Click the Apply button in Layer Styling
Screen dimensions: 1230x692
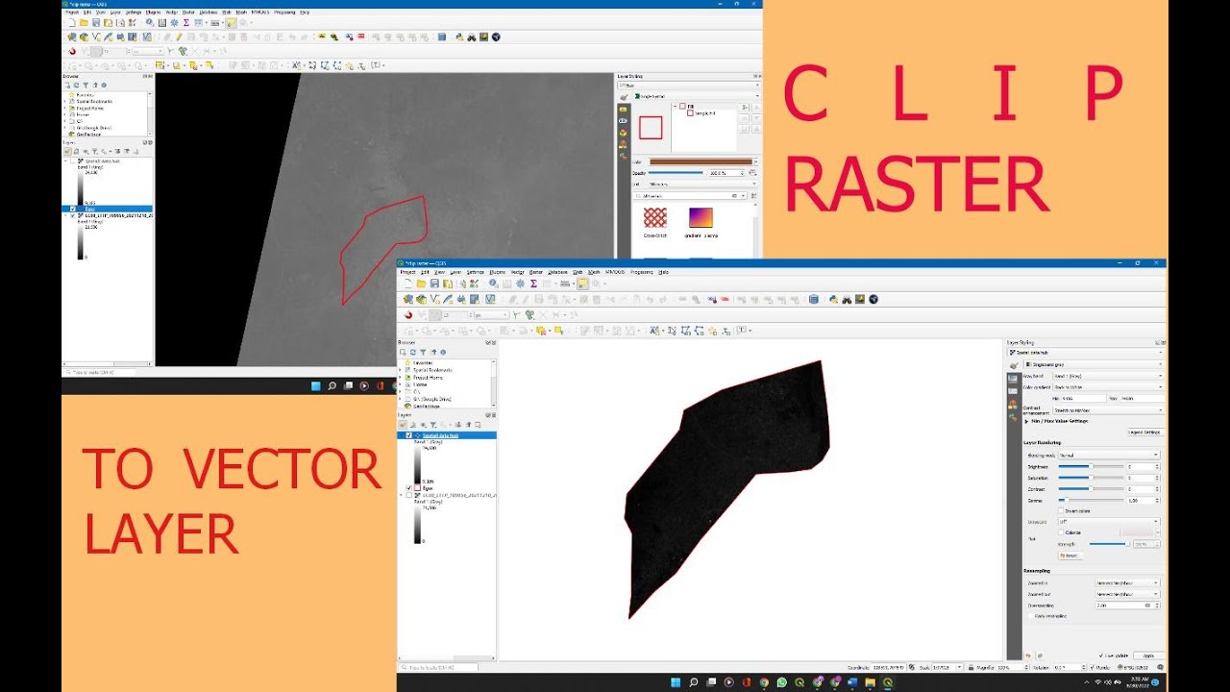click(x=1149, y=655)
